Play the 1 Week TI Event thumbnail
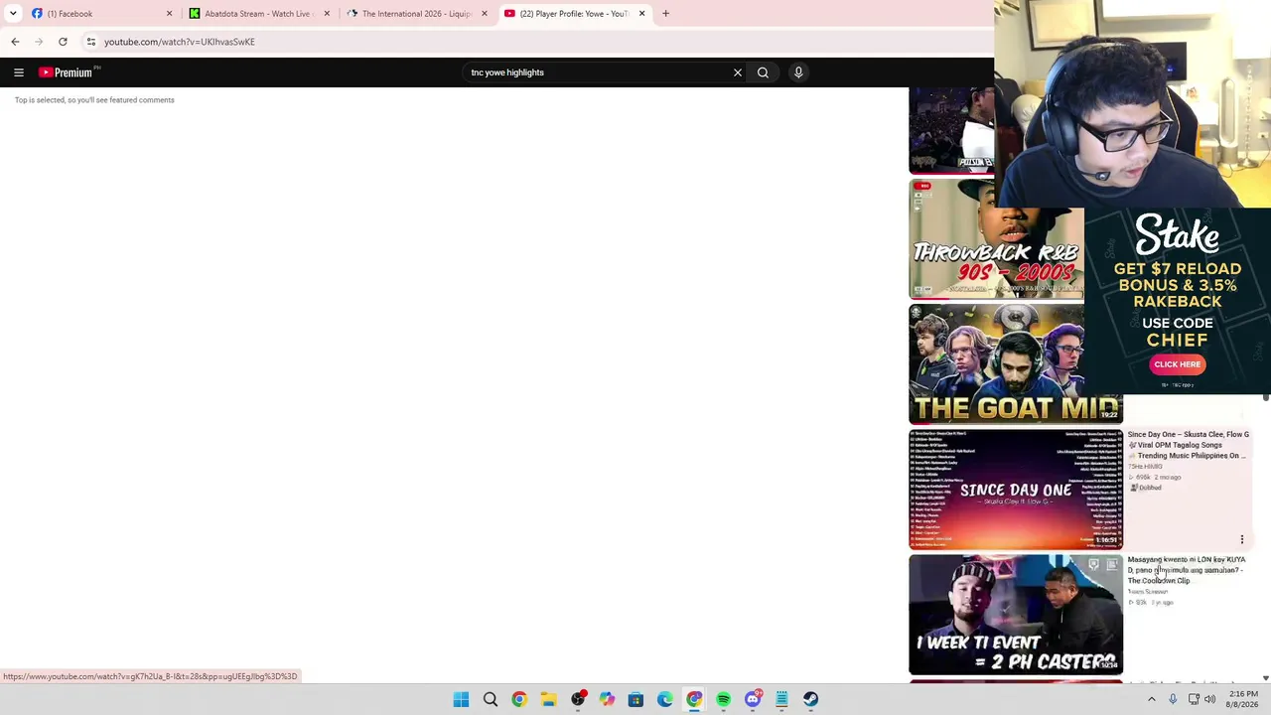The image size is (1271, 715). (1016, 615)
